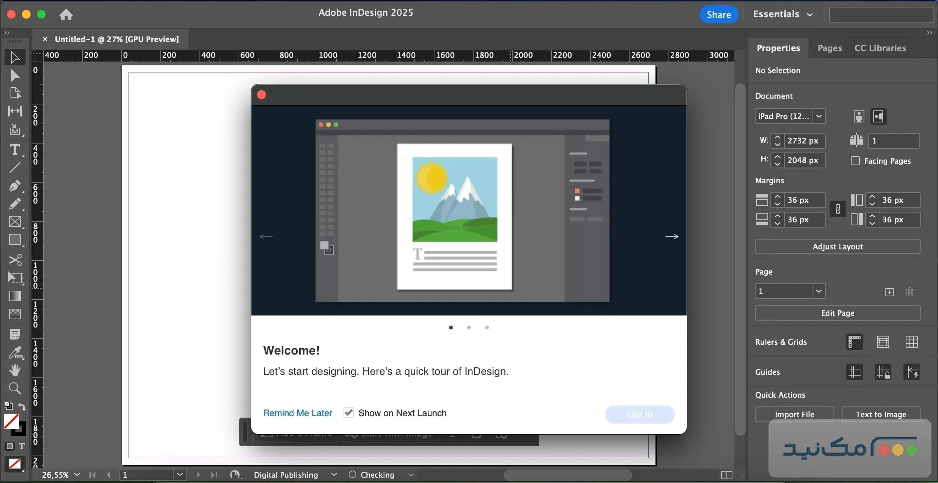
Task: Click Remind Me Later
Action: [x=297, y=412]
